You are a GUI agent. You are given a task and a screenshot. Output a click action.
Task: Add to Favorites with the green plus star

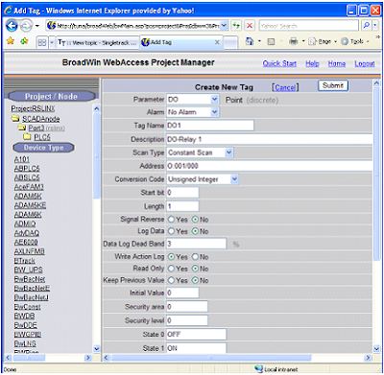tap(25, 41)
